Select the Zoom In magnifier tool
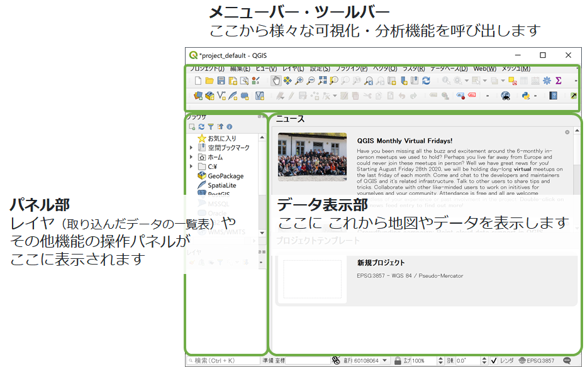Viewport: 585px width, 367px height. 299,80
